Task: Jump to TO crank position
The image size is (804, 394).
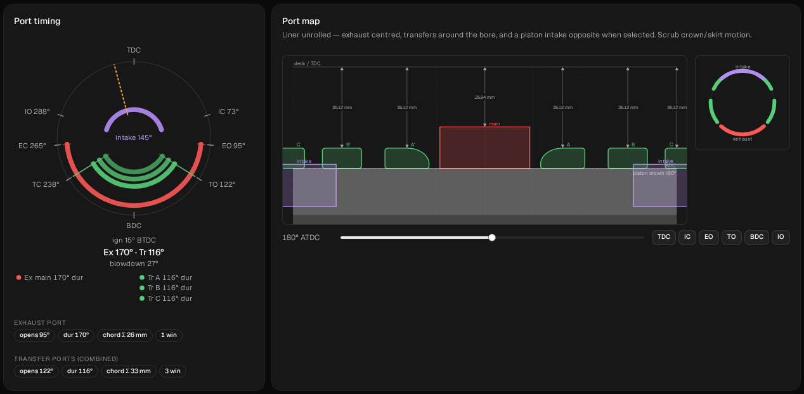Action: (x=731, y=237)
